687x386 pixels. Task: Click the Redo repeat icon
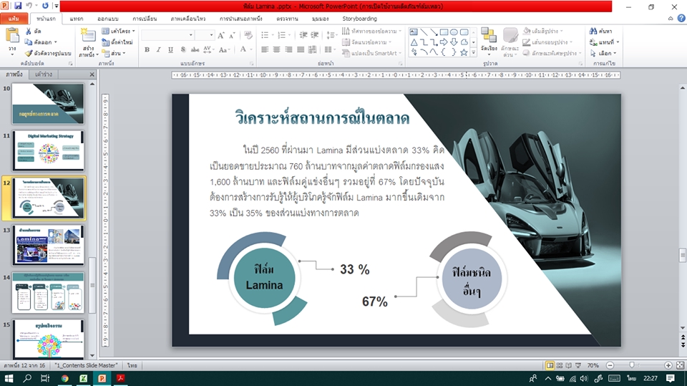tap(45, 6)
